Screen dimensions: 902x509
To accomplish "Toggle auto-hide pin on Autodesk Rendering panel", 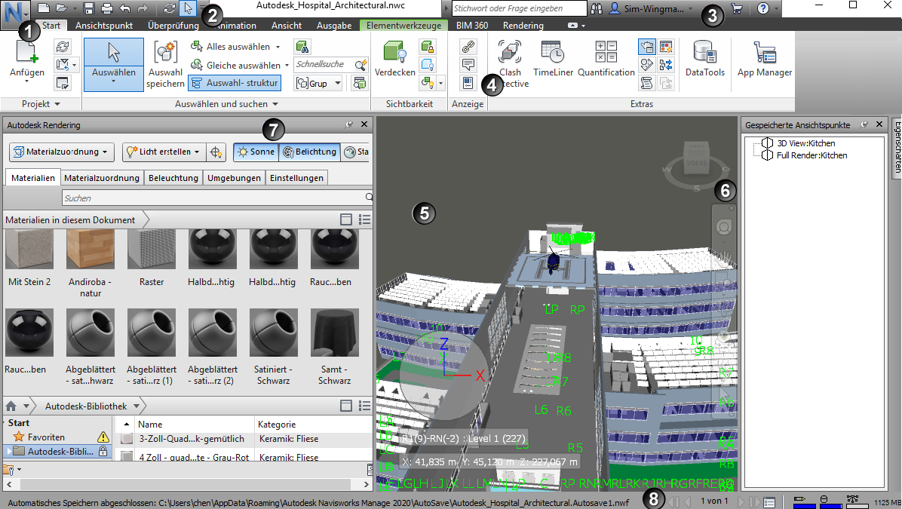I will click(x=348, y=124).
